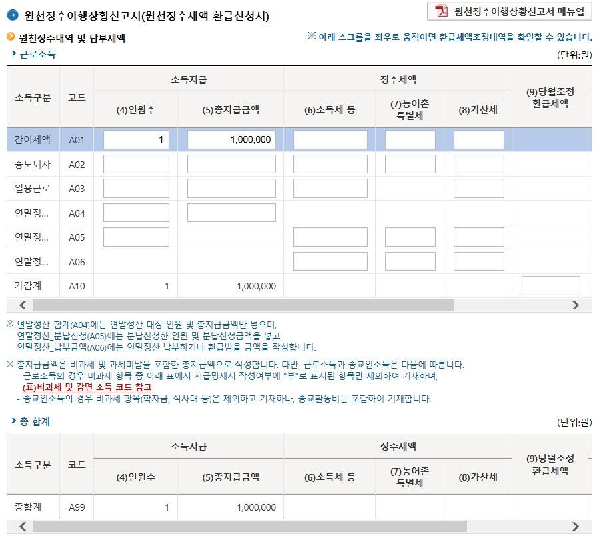The height and width of the screenshot is (542, 601).
Task: Click right arrow of 총 합계 table scrollbar
Action: 576,527
